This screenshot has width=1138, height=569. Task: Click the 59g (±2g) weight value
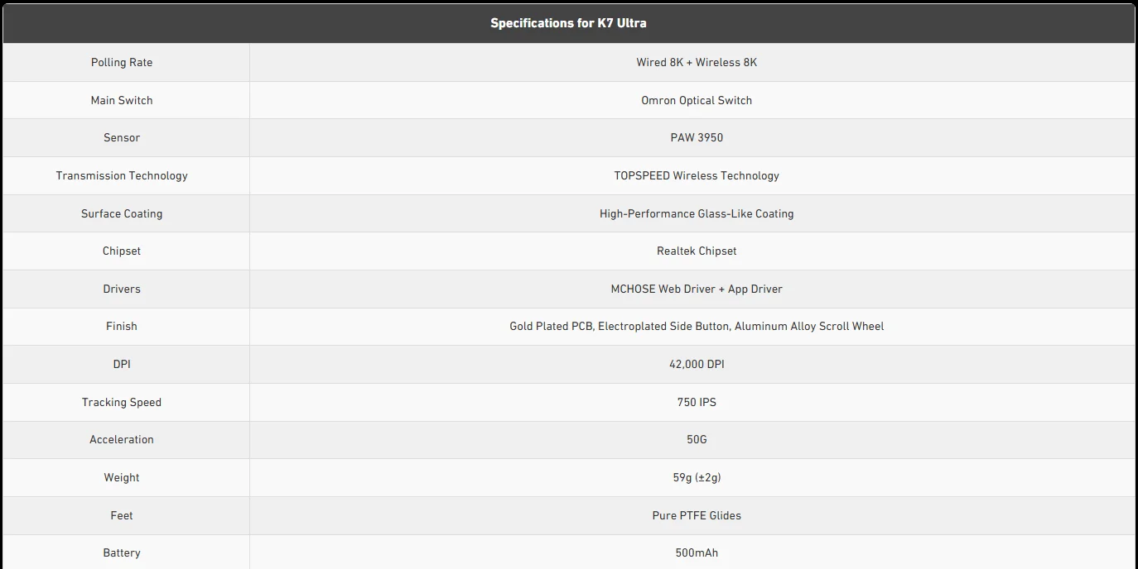(x=697, y=477)
